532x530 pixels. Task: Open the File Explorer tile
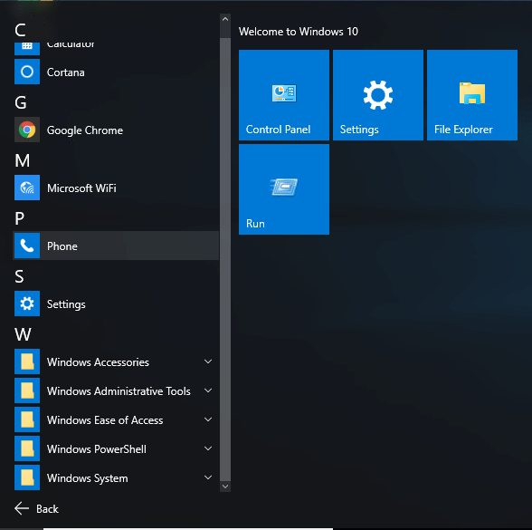tap(472, 95)
